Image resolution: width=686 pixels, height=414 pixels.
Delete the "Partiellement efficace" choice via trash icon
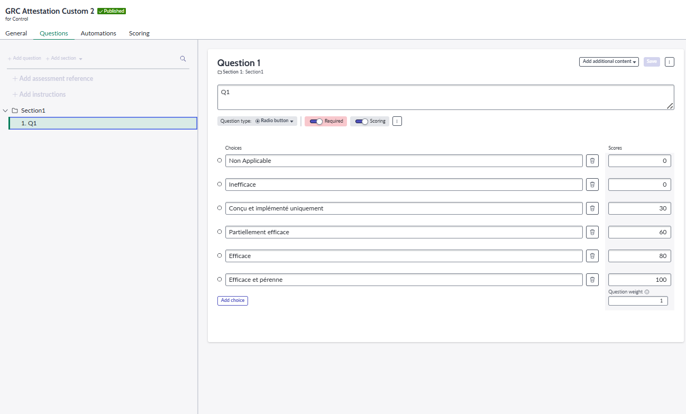click(592, 232)
